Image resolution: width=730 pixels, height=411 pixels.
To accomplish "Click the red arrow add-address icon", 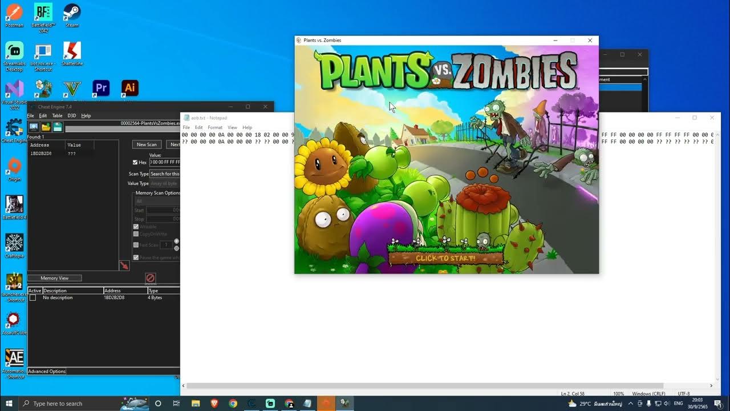I will pos(124,265).
